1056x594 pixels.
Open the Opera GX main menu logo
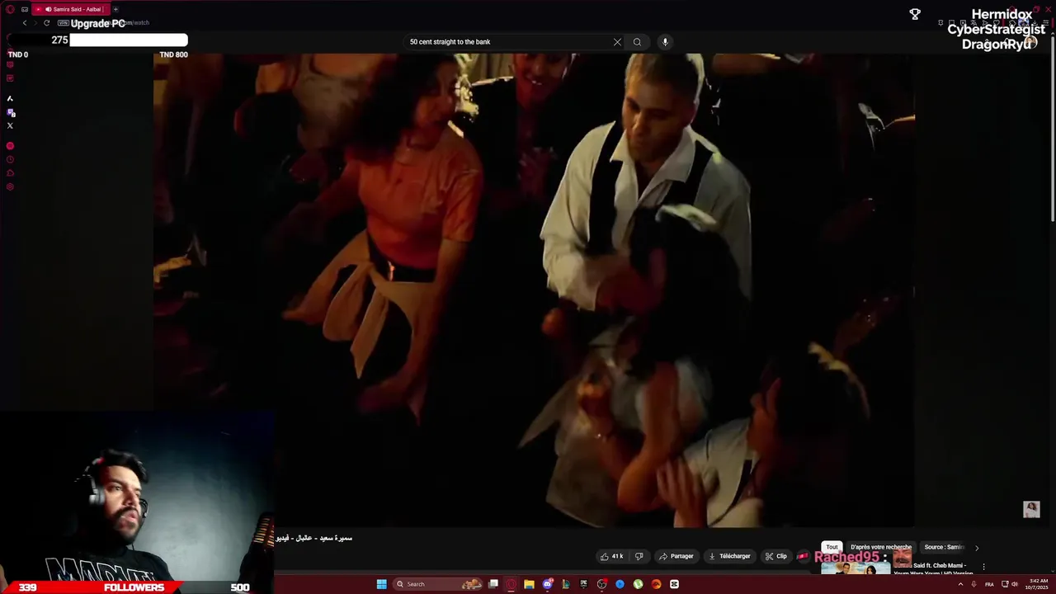[x=10, y=9]
